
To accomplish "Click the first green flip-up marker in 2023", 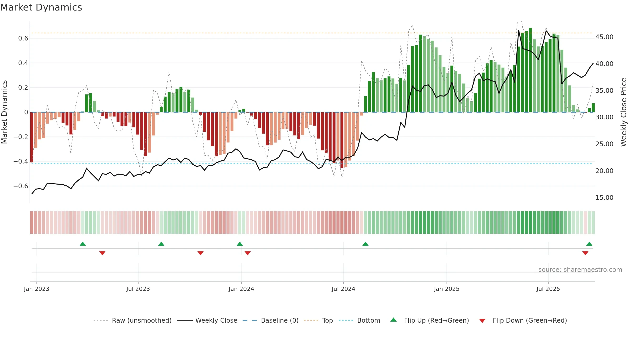I will click(83, 244).
